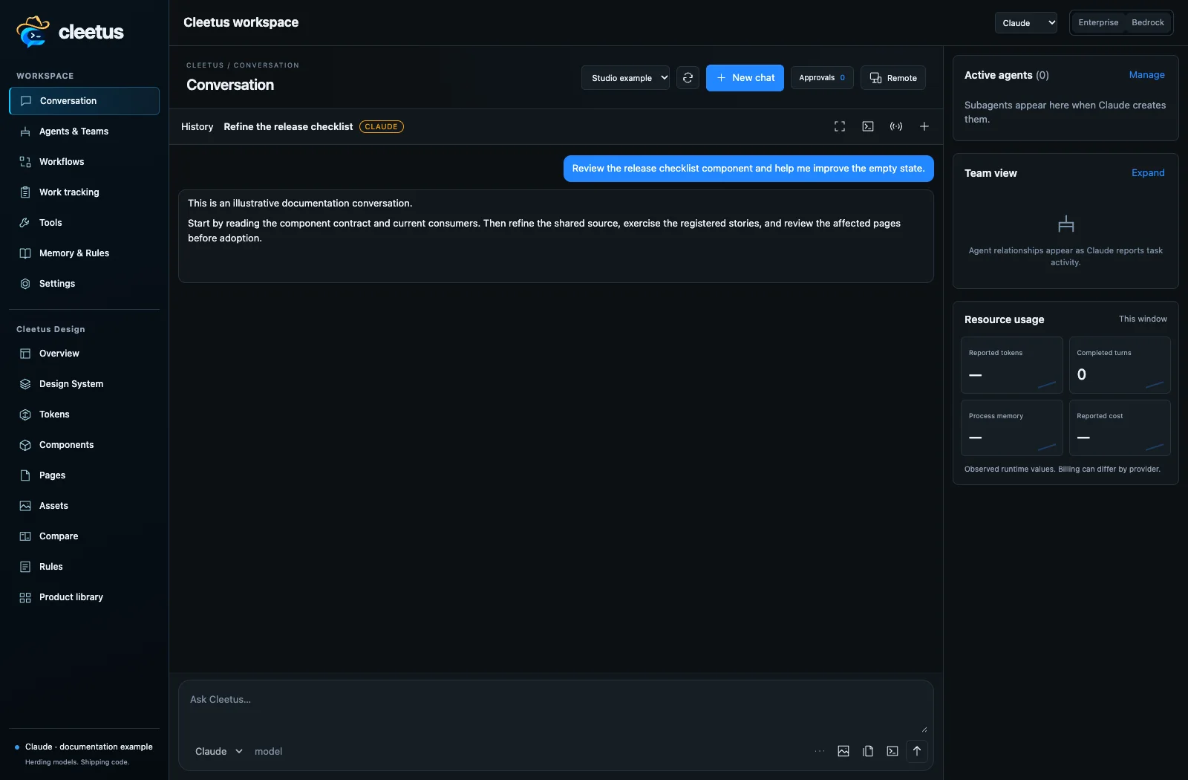Expand the Team view panel
The image size is (1188, 780).
tap(1148, 173)
